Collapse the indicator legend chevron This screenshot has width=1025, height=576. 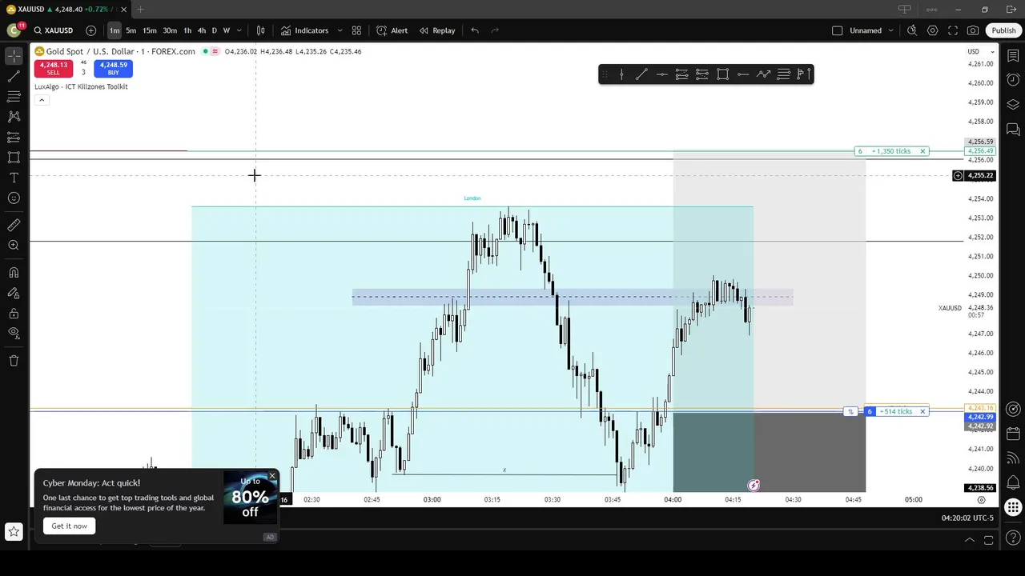(42, 100)
